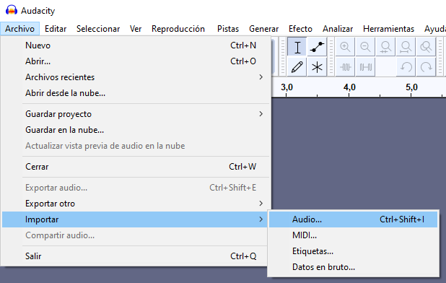Open the Seleccionar menu
The image size is (446, 283).
[x=98, y=29]
